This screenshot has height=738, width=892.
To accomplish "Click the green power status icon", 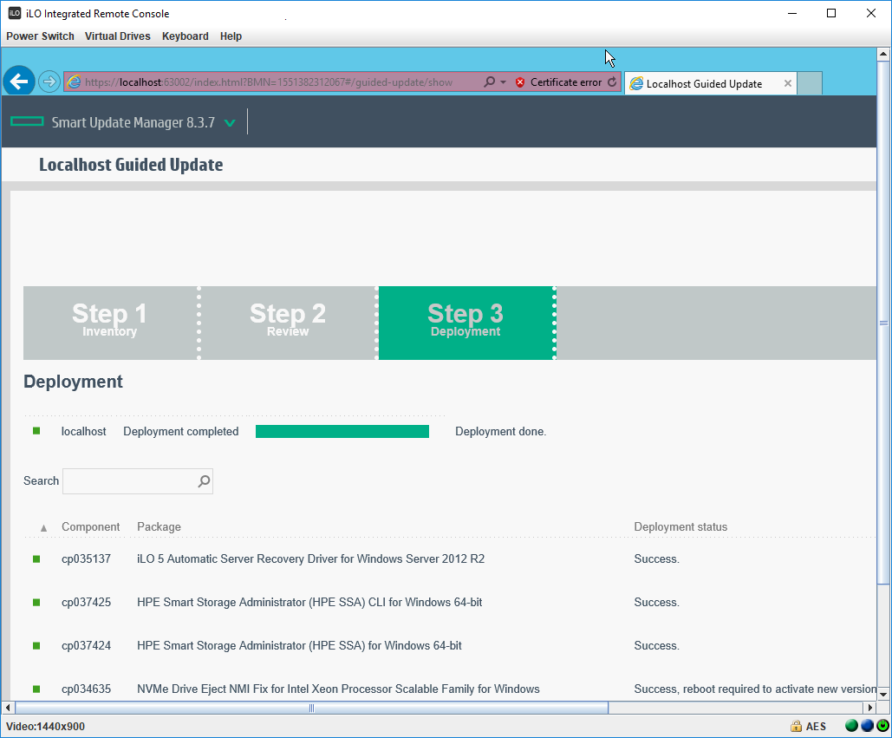I will [x=882, y=726].
